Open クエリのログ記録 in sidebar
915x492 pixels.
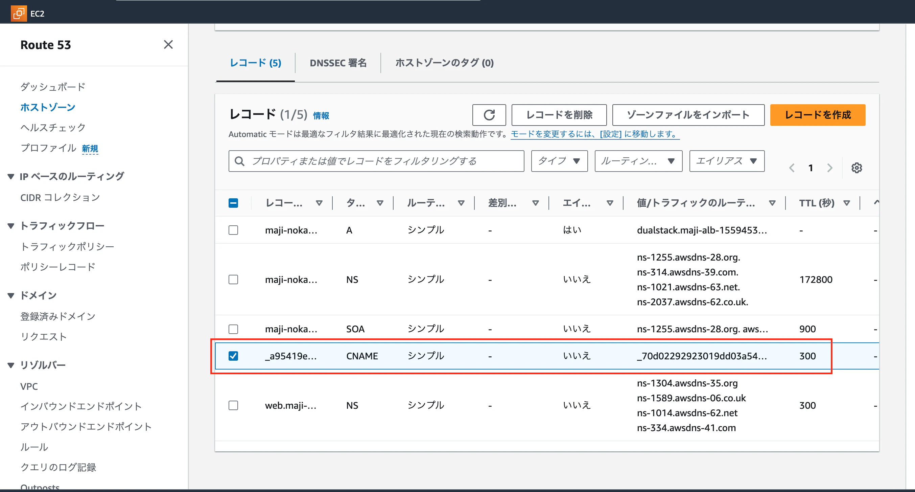point(58,467)
